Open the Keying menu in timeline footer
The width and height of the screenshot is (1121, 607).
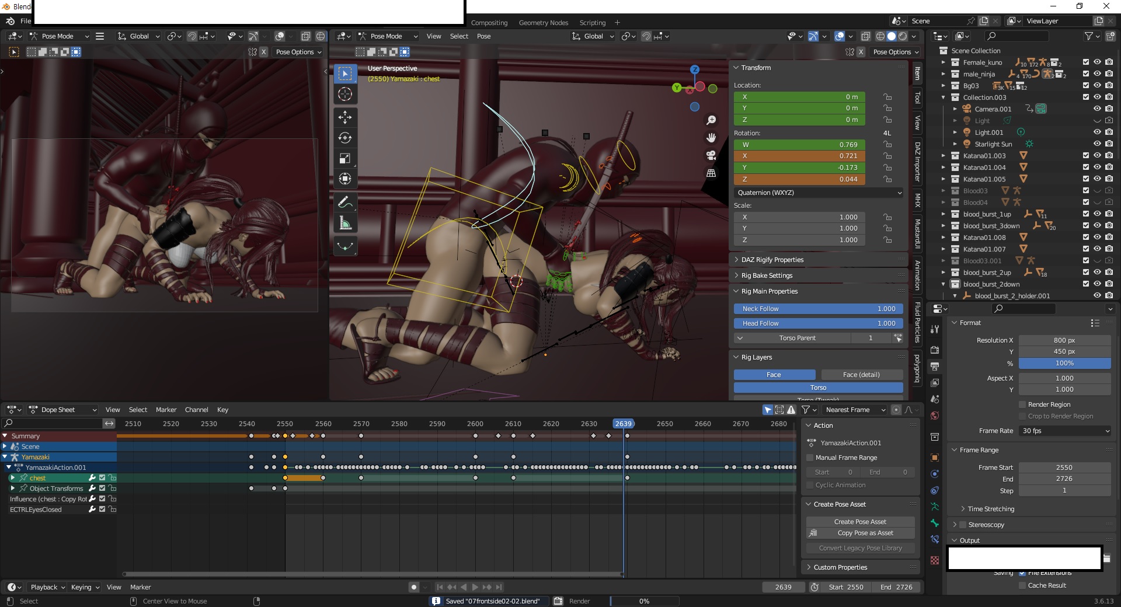tap(85, 587)
